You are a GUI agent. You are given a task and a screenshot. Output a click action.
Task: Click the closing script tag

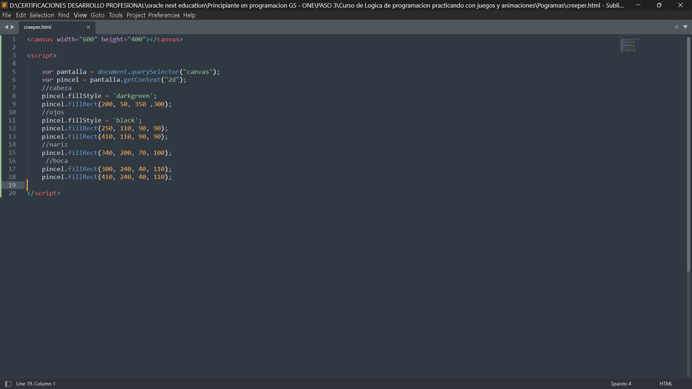(x=44, y=193)
